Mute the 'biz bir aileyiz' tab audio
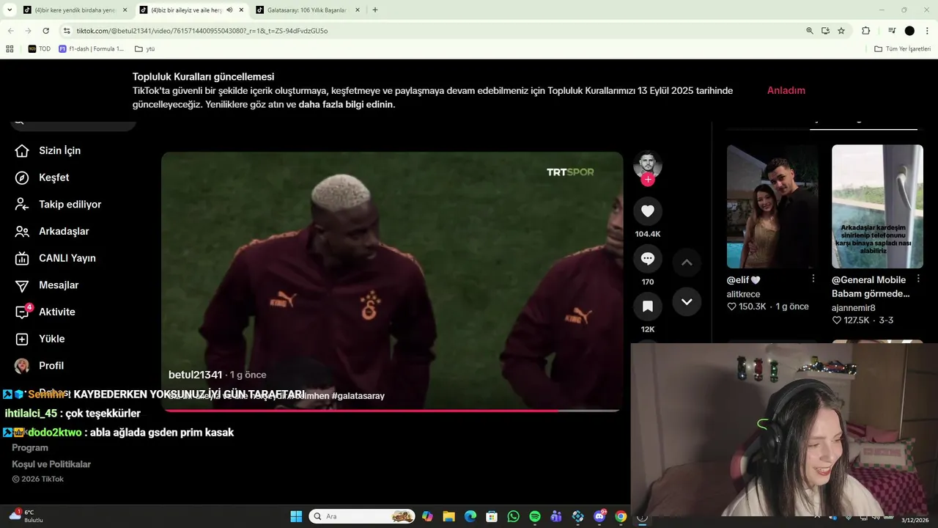 tap(229, 10)
